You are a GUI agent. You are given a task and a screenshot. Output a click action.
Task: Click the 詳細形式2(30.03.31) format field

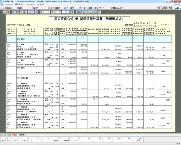(87, 12)
